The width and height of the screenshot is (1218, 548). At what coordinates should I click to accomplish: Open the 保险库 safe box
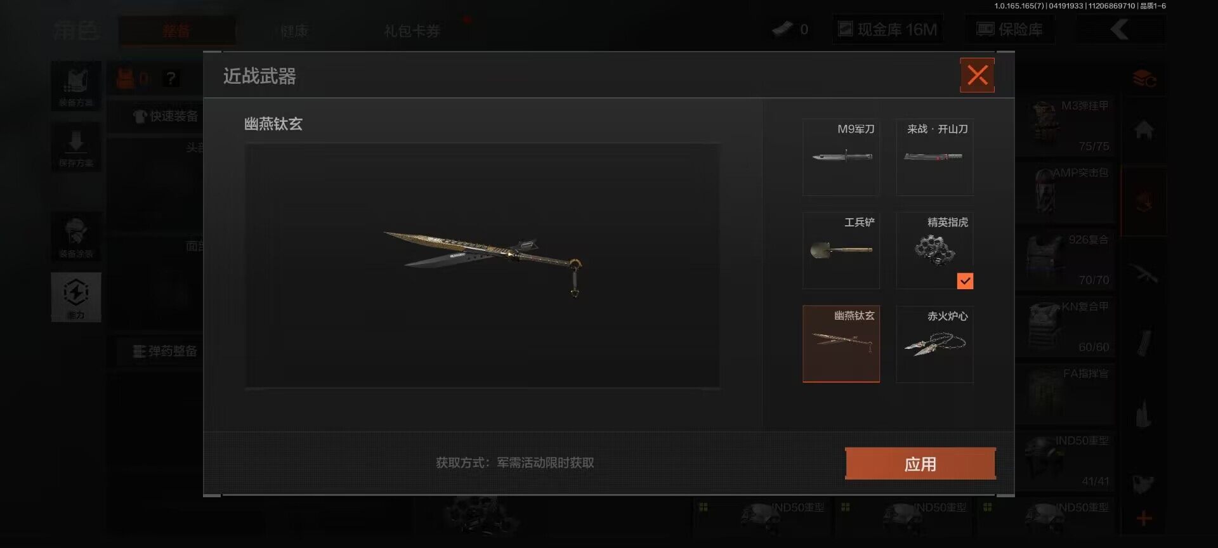tap(1010, 29)
